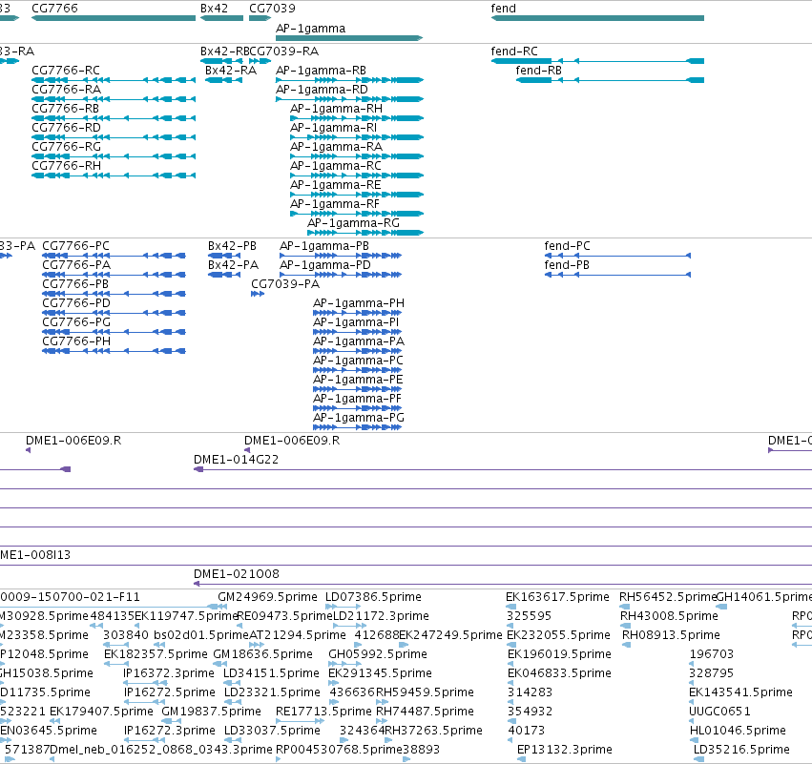Select the fend-PB protein label
Screen dimensions: 812x764
pyautogui.click(x=567, y=265)
